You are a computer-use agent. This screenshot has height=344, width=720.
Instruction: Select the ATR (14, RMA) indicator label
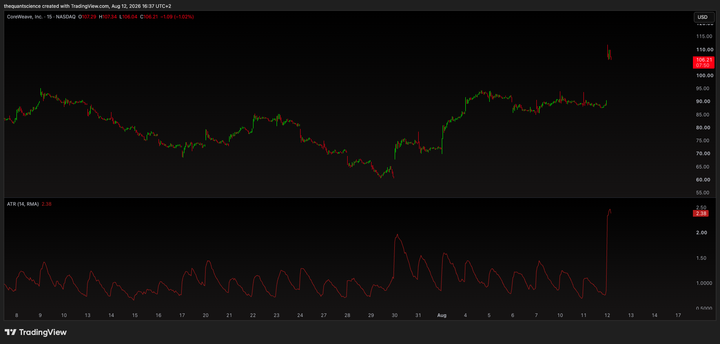[x=23, y=204]
